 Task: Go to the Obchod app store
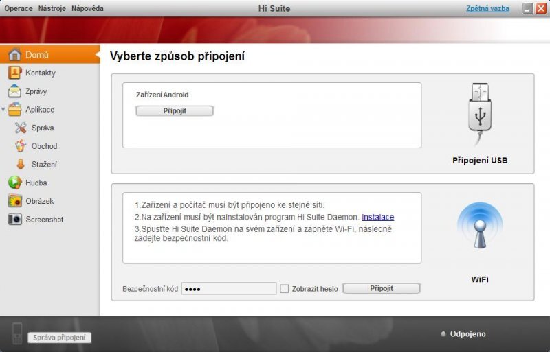click(x=44, y=146)
